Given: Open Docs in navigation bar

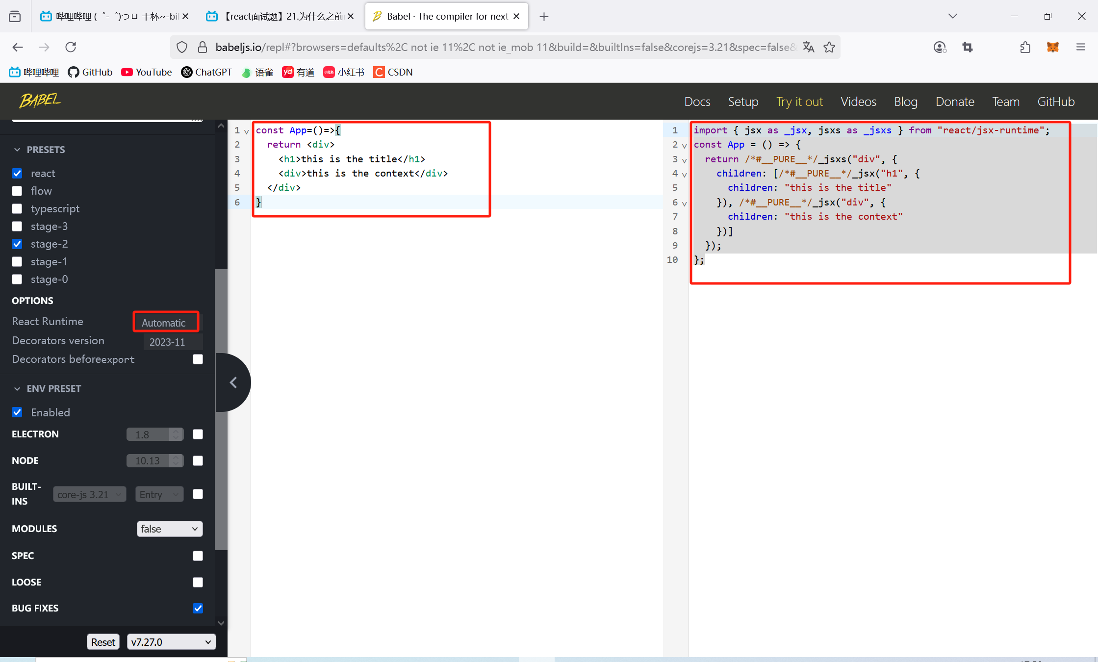Looking at the screenshot, I should point(697,102).
